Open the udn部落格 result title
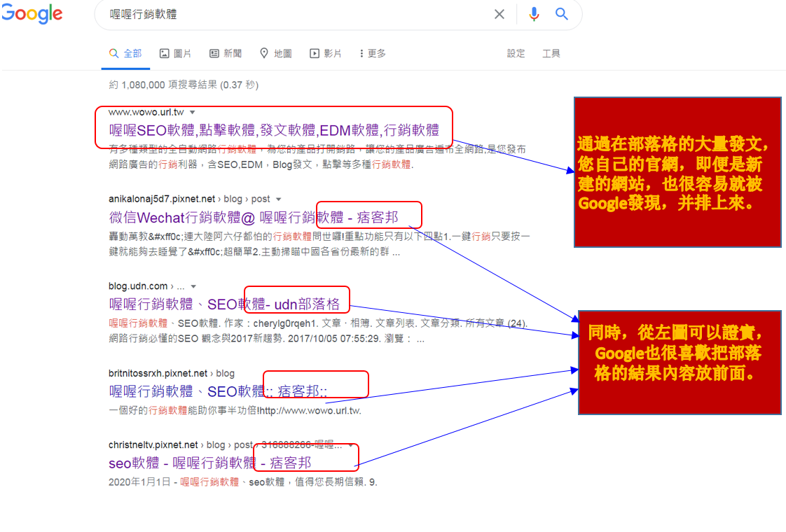This screenshot has width=786, height=532. tap(224, 304)
